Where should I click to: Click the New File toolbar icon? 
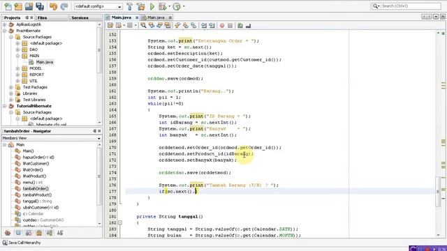click(8, 6)
